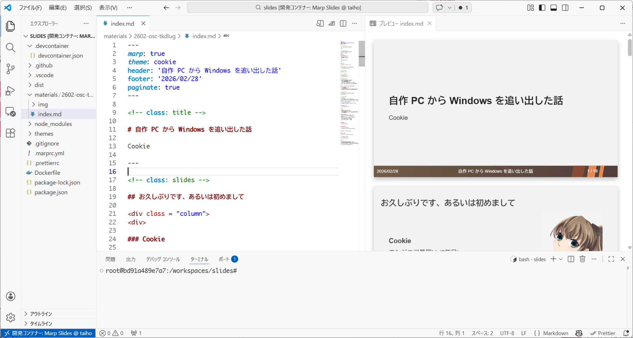Click the Marp preview icon in editor toolbar
Viewport: 633px width, 338px height.
pos(331,23)
